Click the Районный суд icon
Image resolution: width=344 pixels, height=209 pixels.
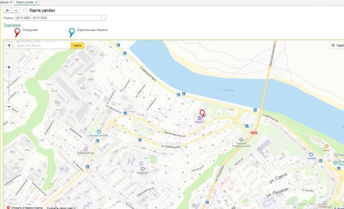tap(86, 149)
